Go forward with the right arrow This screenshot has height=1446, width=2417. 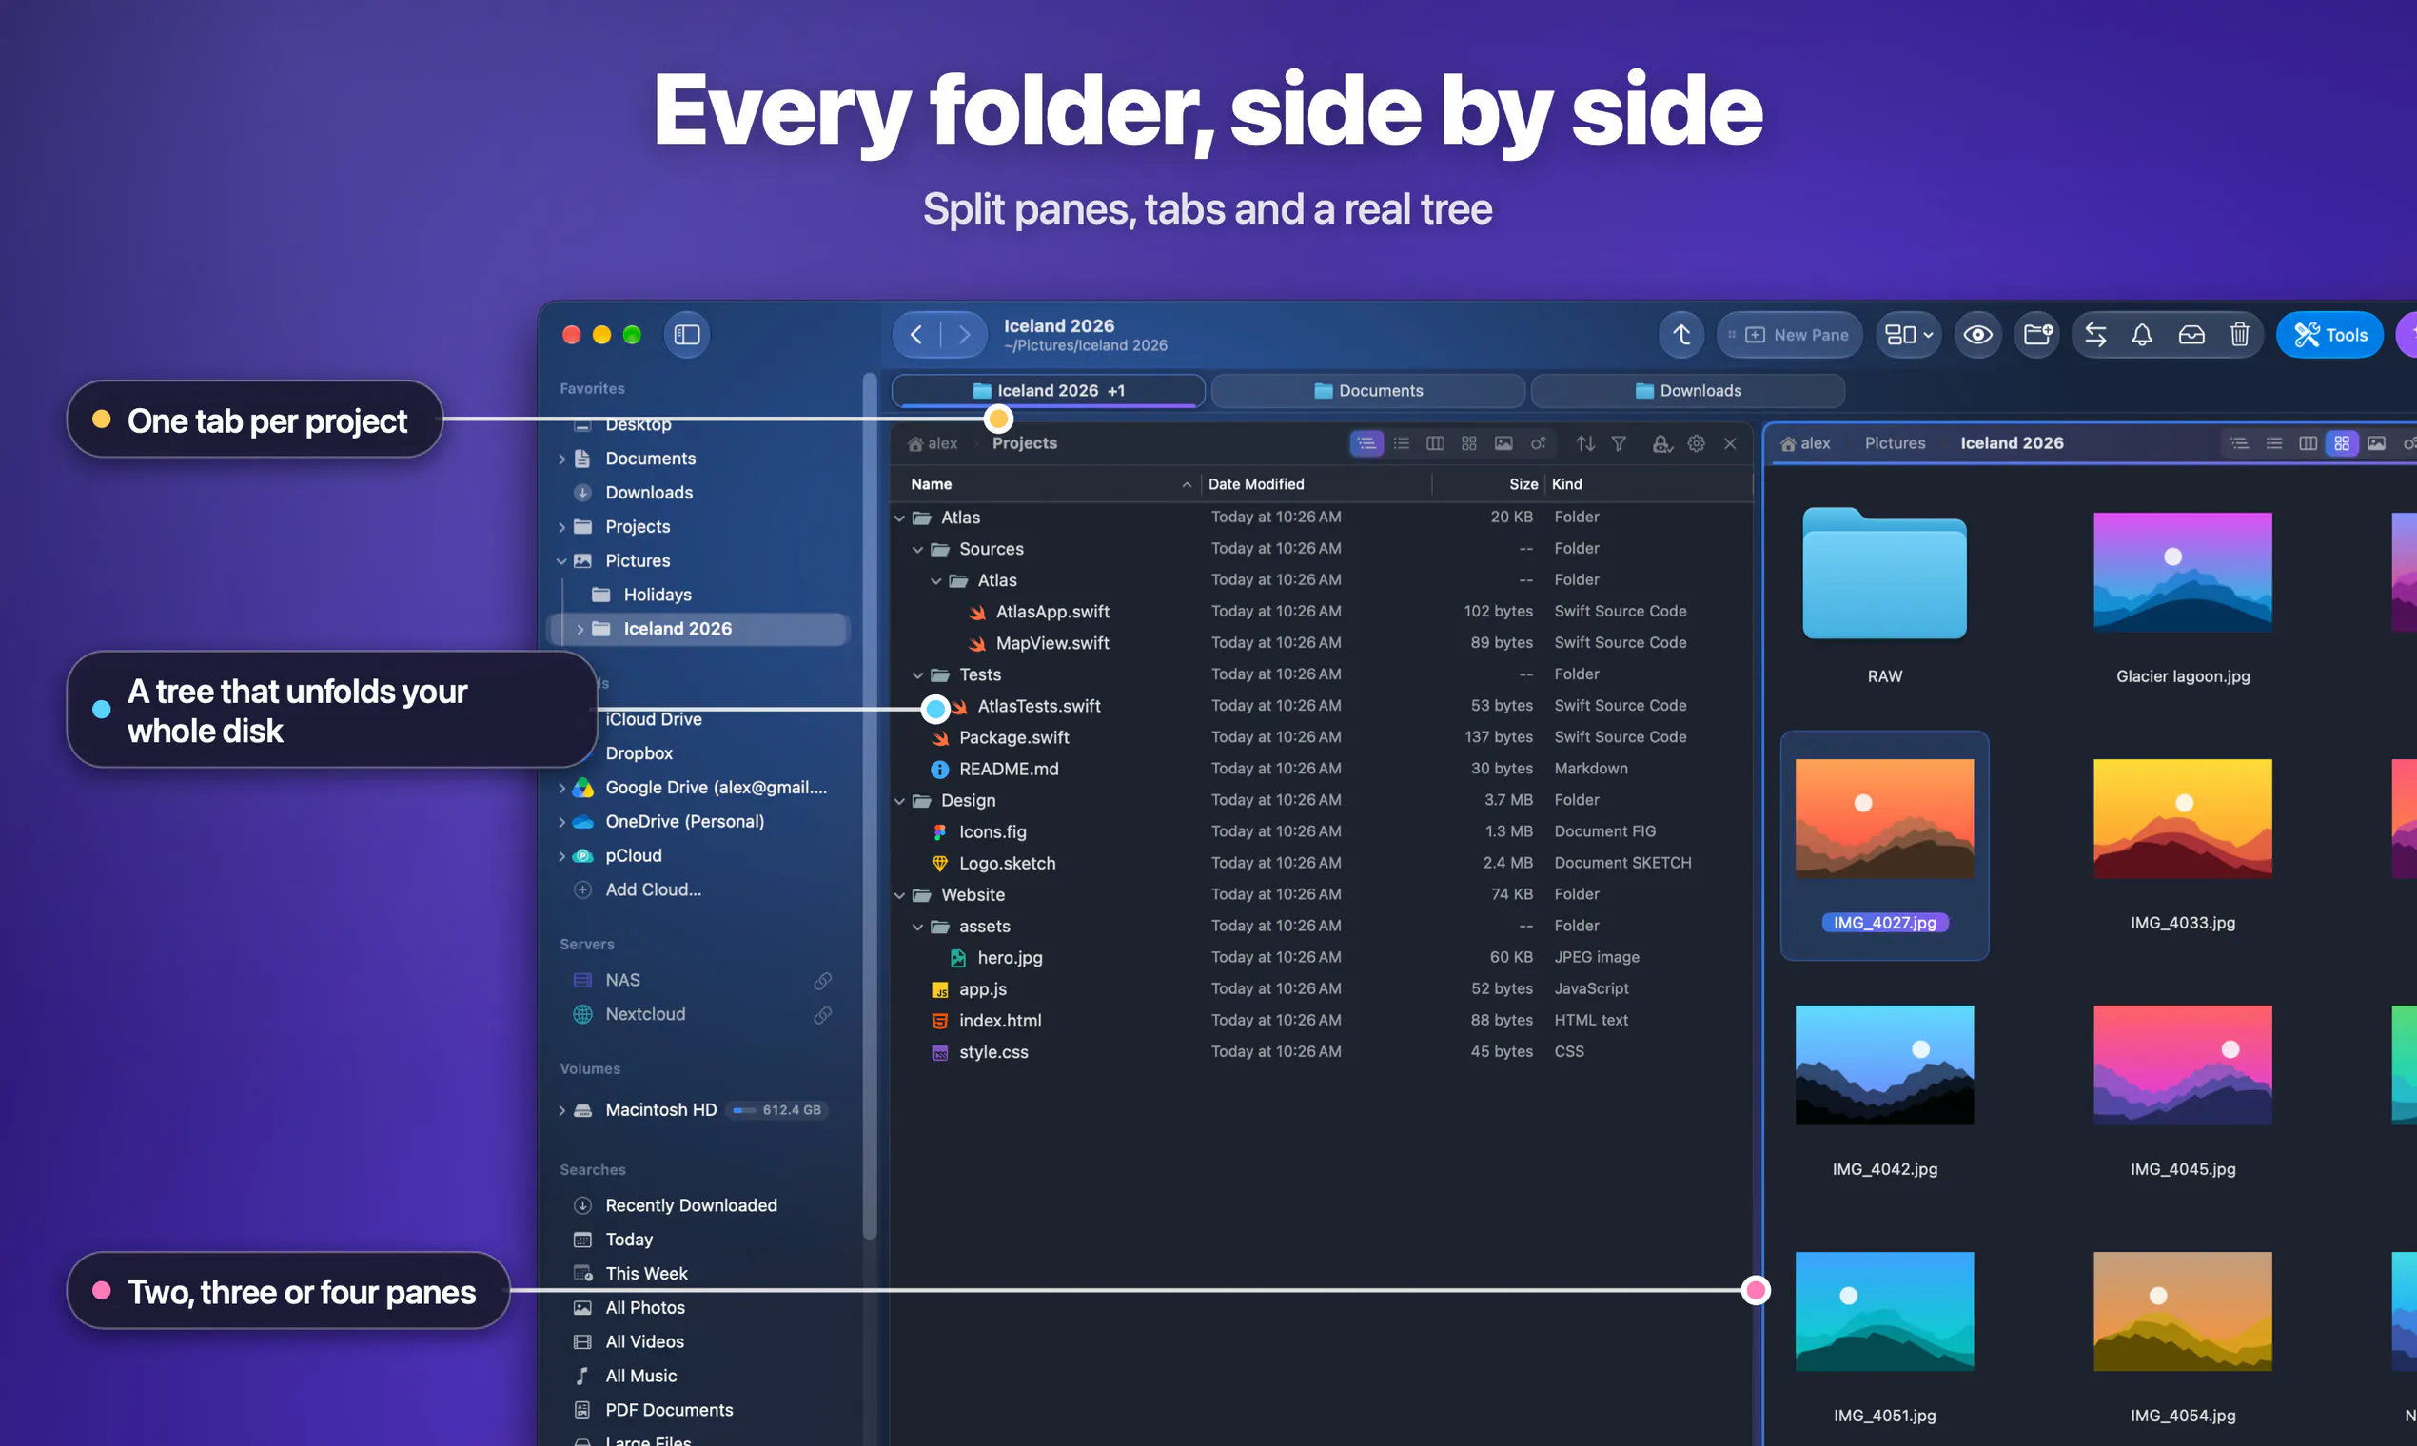pos(964,334)
